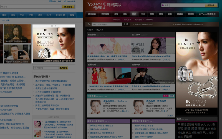Toggle the 熱門 tab in 名家專欄
This screenshot has height=139, width=222.
pyautogui.click(x=171, y=96)
